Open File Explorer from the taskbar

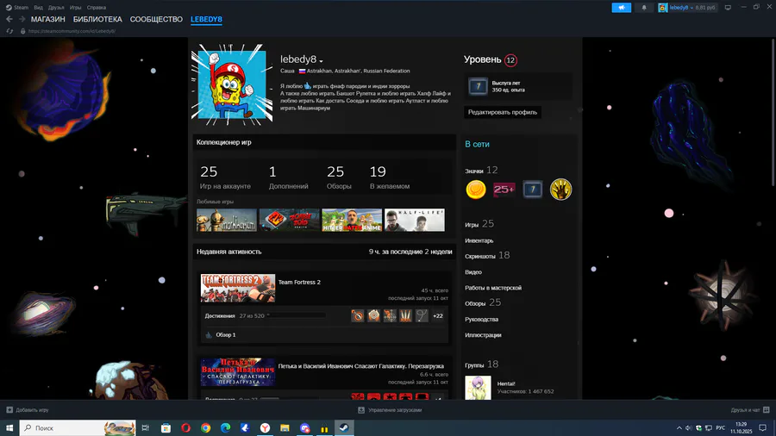point(285,427)
